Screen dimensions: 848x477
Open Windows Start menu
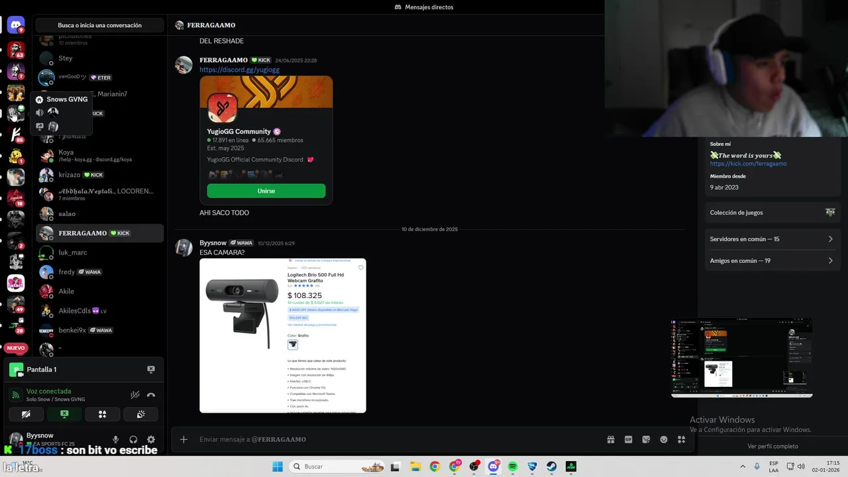click(x=278, y=466)
